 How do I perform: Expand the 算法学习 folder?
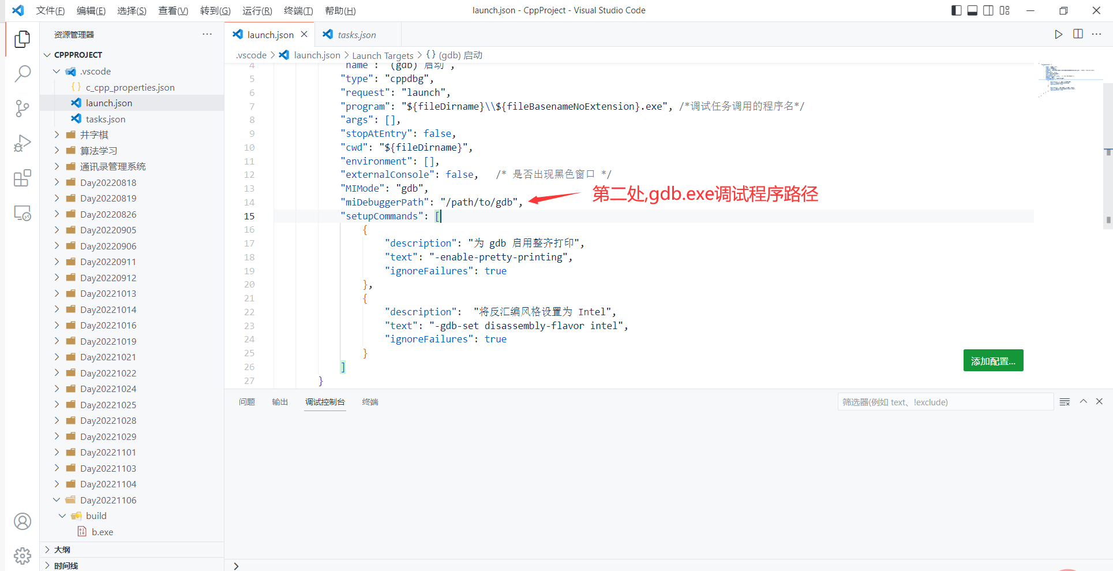click(x=57, y=151)
